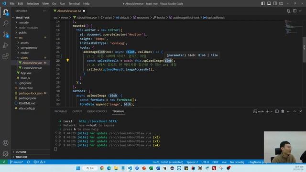Click Ln 23, Col 61 cursor position
Image resolution: width=306 pixels, height=172 pixels.
(x=168, y=162)
